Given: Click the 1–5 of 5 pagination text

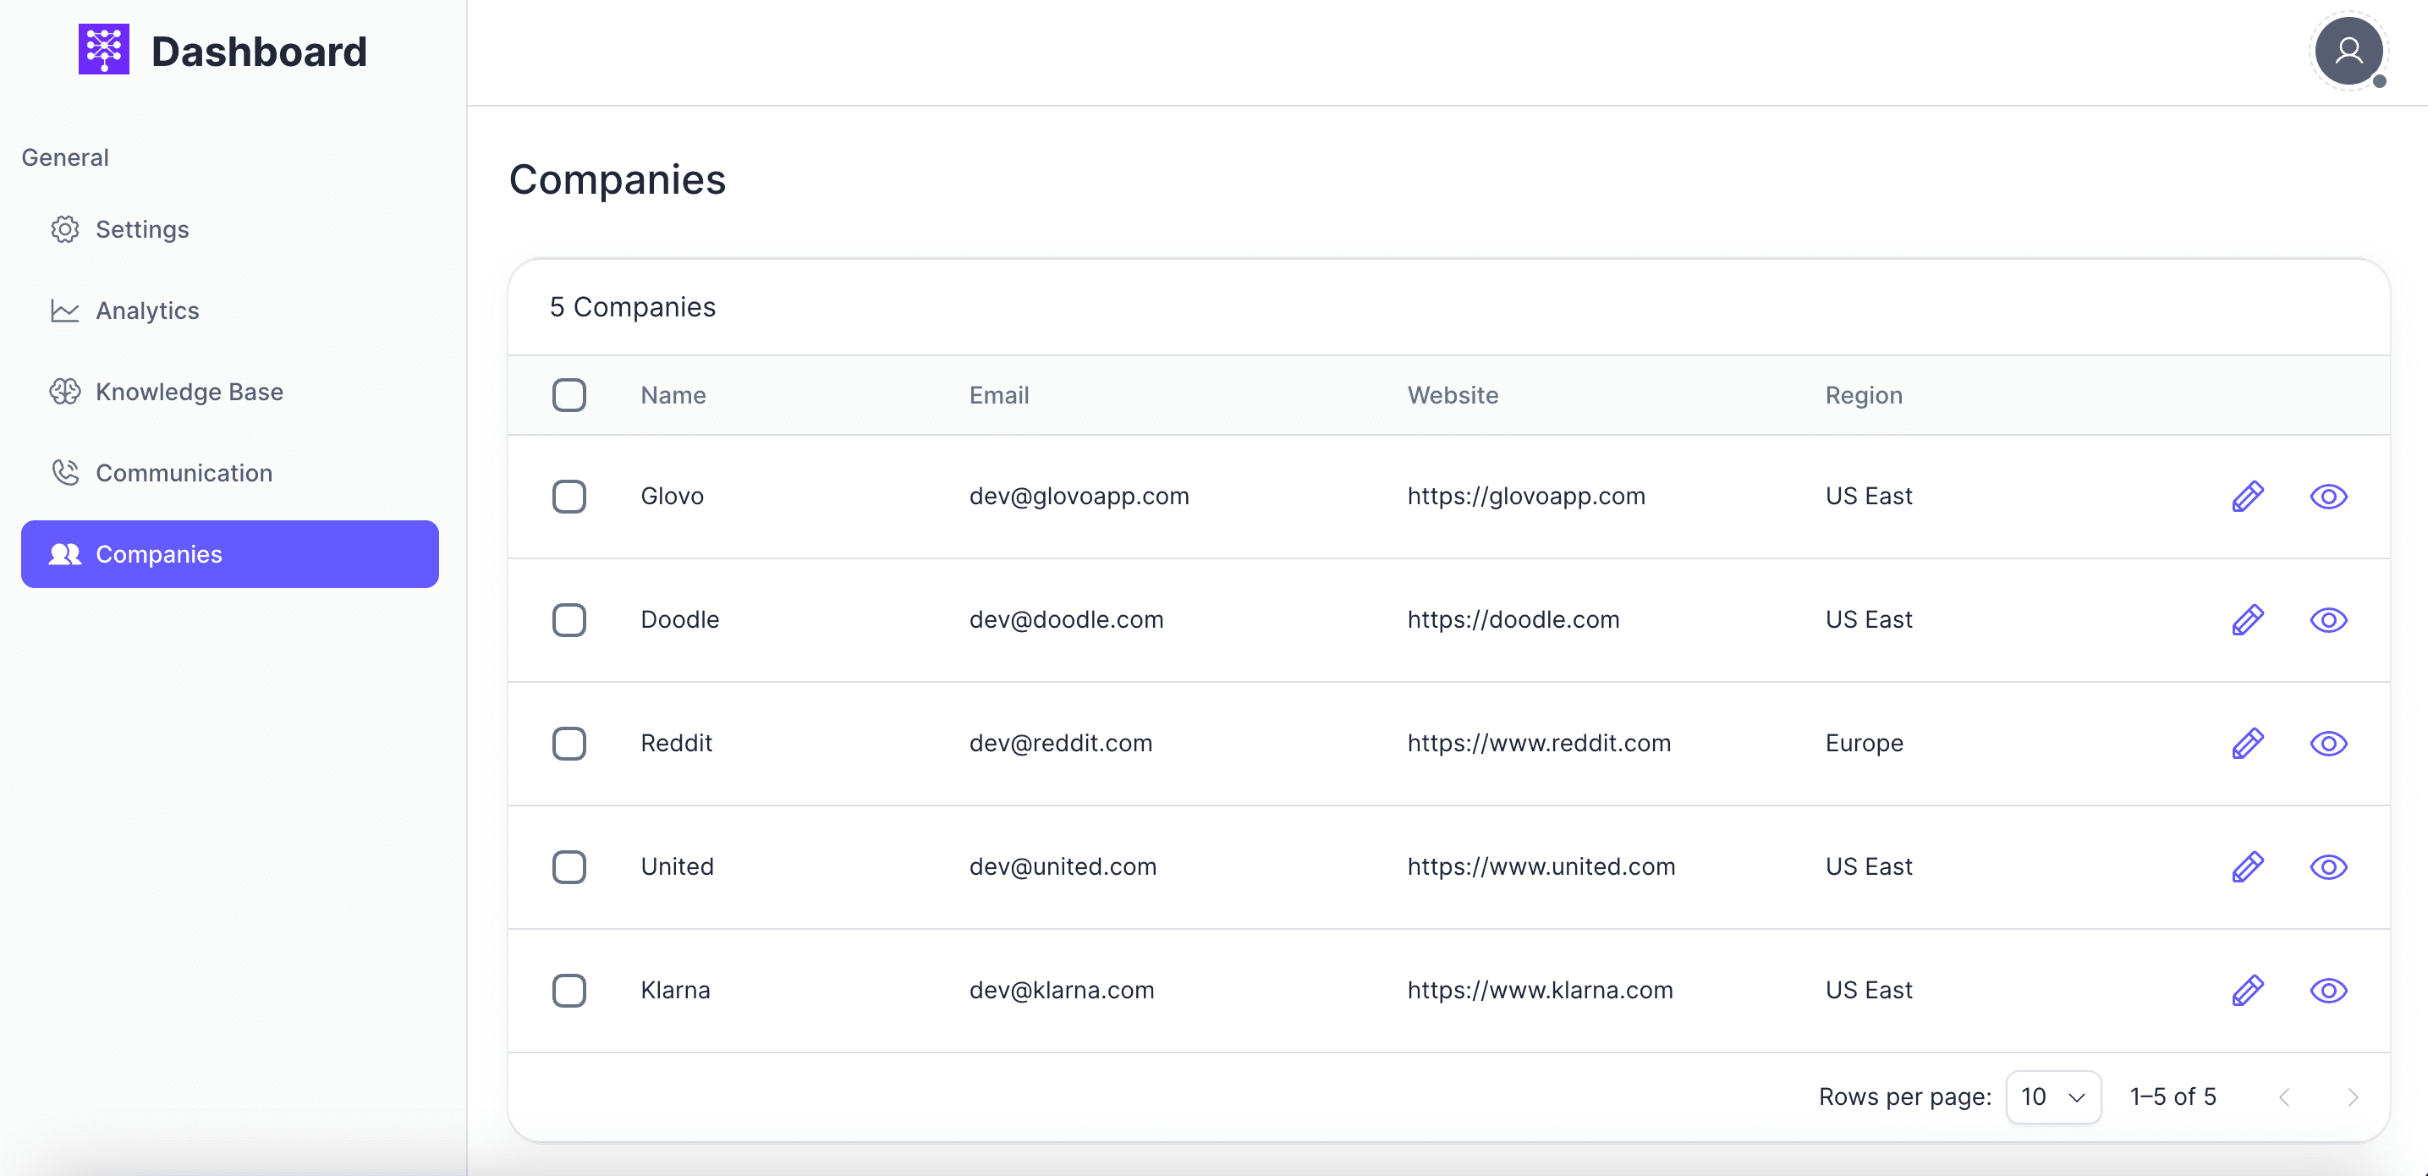Looking at the screenshot, I should coord(2173,1096).
